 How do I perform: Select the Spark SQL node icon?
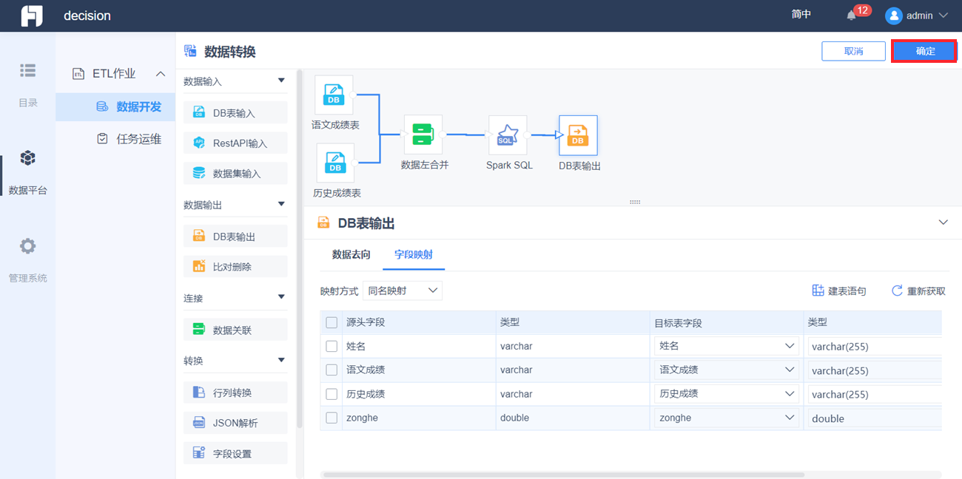click(x=508, y=135)
